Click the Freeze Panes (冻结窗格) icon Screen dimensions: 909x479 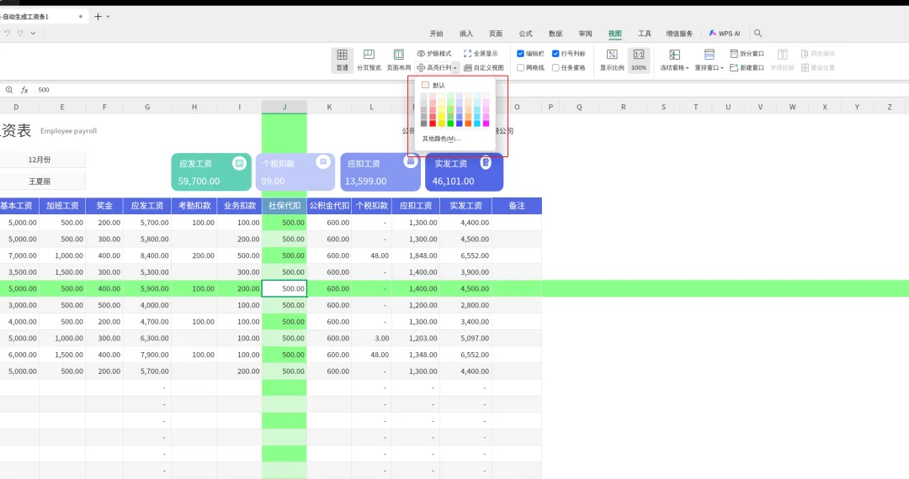674,55
